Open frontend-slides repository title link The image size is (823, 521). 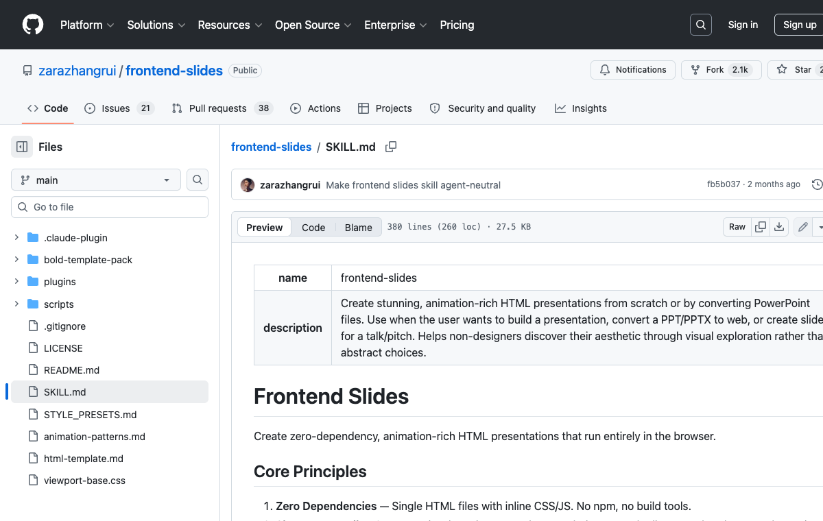pos(174,71)
